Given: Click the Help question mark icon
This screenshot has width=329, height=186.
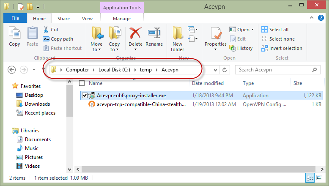Looking at the screenshot, I should click(321, 18).
